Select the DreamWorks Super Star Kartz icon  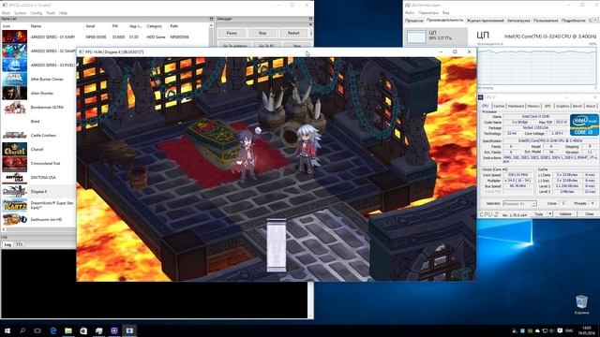pyautogui.click(x=15, y=205)
